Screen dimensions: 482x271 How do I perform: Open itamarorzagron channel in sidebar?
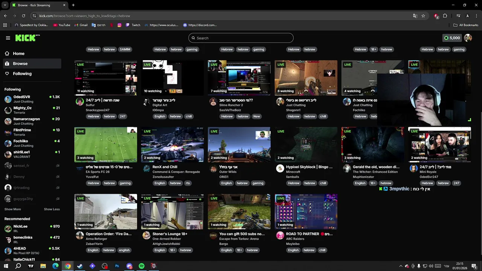point(32,121)
